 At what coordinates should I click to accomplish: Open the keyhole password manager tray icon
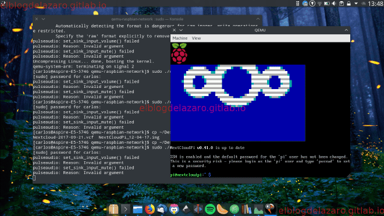tap(312, 3)
